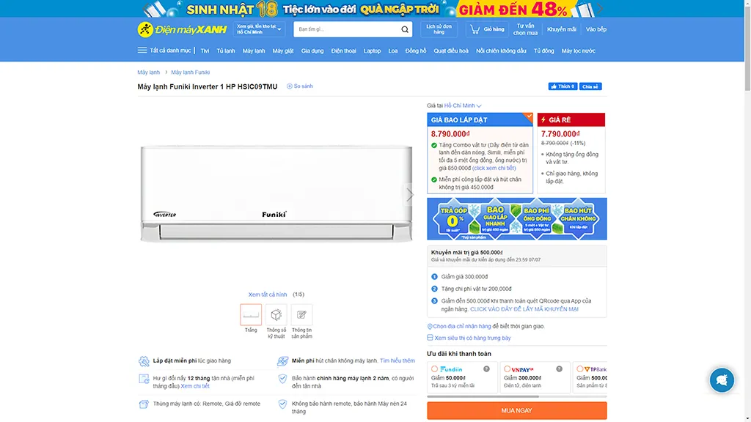Screen dimensions: 751x422
Task: Click the So sánh plus icon
Action: [x=290, y=86]
